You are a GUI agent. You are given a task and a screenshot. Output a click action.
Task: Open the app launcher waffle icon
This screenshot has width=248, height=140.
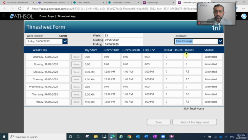[x=4, y=16]
